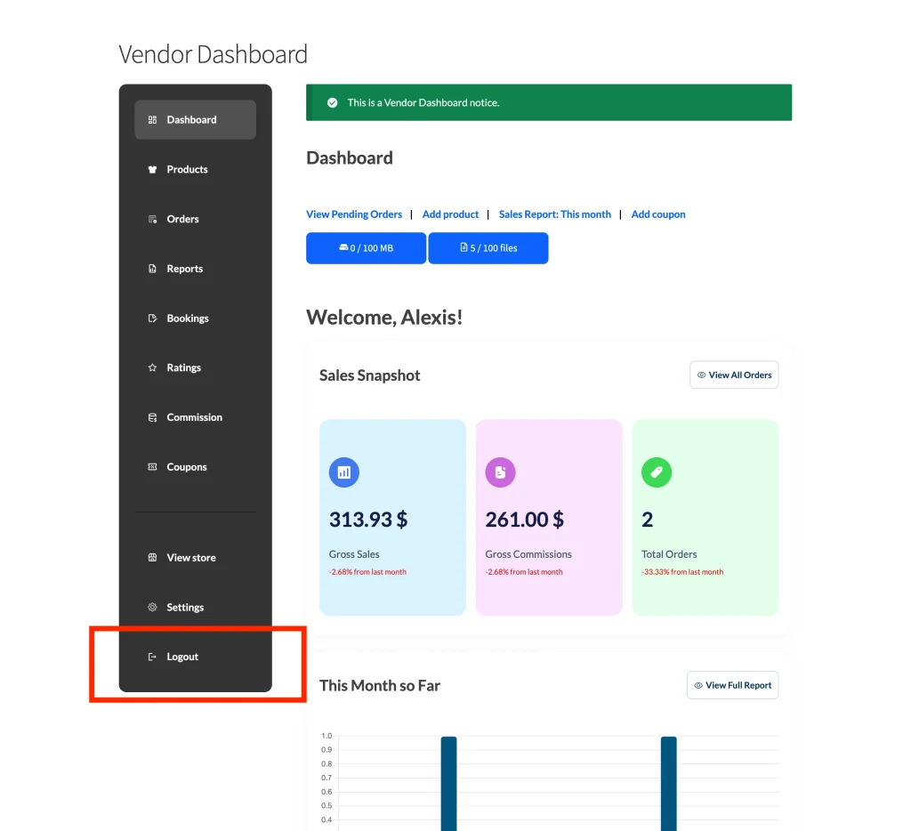
Task: Click the Welcome, Alexis! heading
Action: coord(384,318)
